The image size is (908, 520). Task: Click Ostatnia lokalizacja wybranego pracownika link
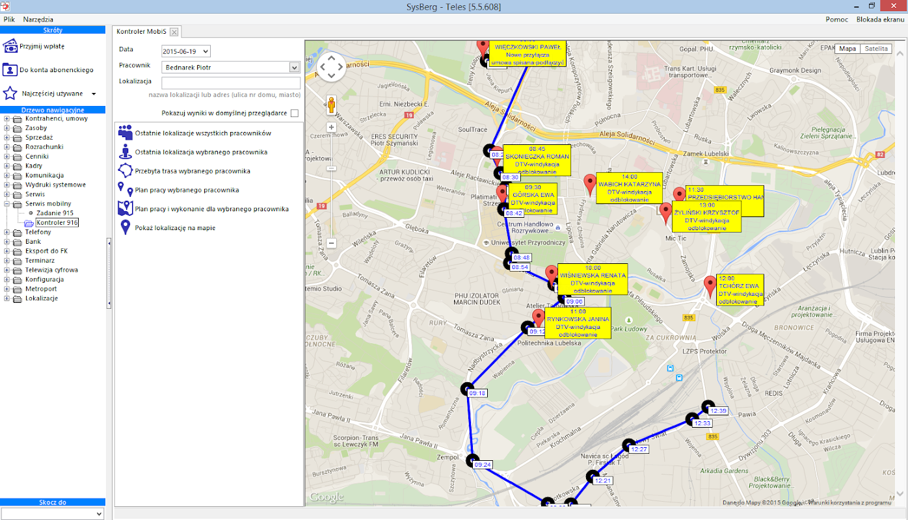(201, 152)
